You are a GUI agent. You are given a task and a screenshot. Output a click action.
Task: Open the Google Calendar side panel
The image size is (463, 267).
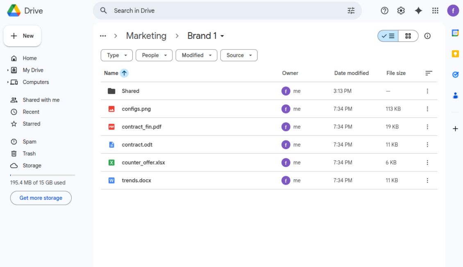coord(455,33)
